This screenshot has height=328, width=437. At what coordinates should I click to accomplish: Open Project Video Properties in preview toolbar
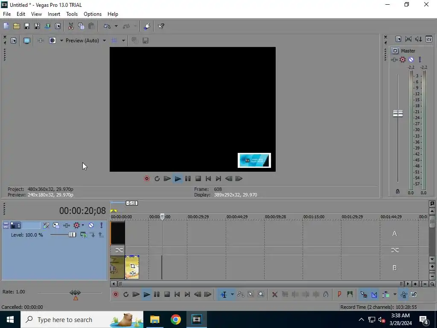pos(13,41)
